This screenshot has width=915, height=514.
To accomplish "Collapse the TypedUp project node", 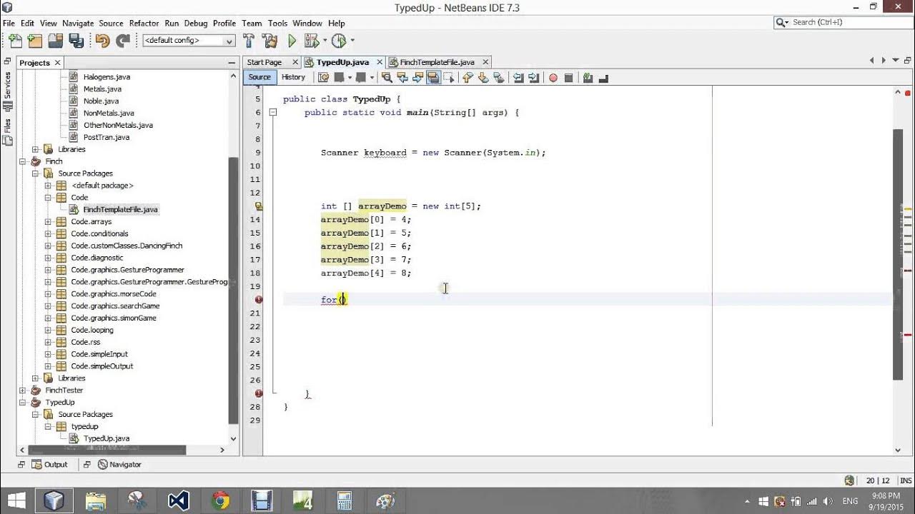I will pos(23,403).
